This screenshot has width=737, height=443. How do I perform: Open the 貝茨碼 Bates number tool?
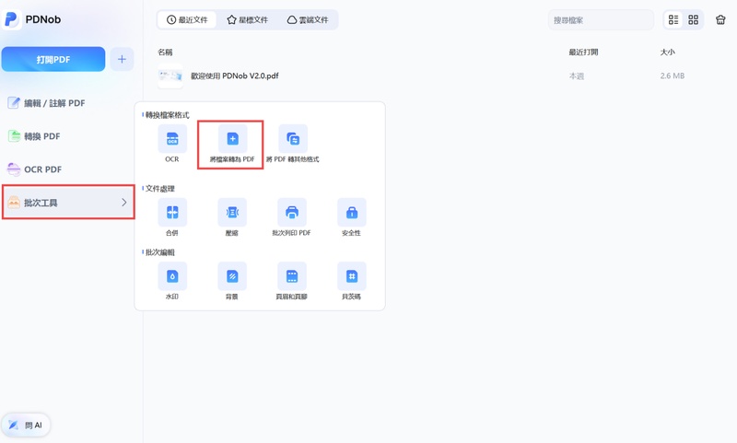coord(352,276)
